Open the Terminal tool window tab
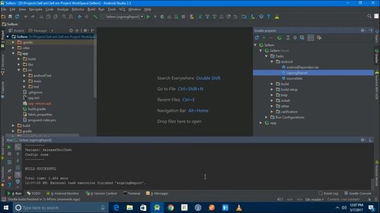 [132, 193]
